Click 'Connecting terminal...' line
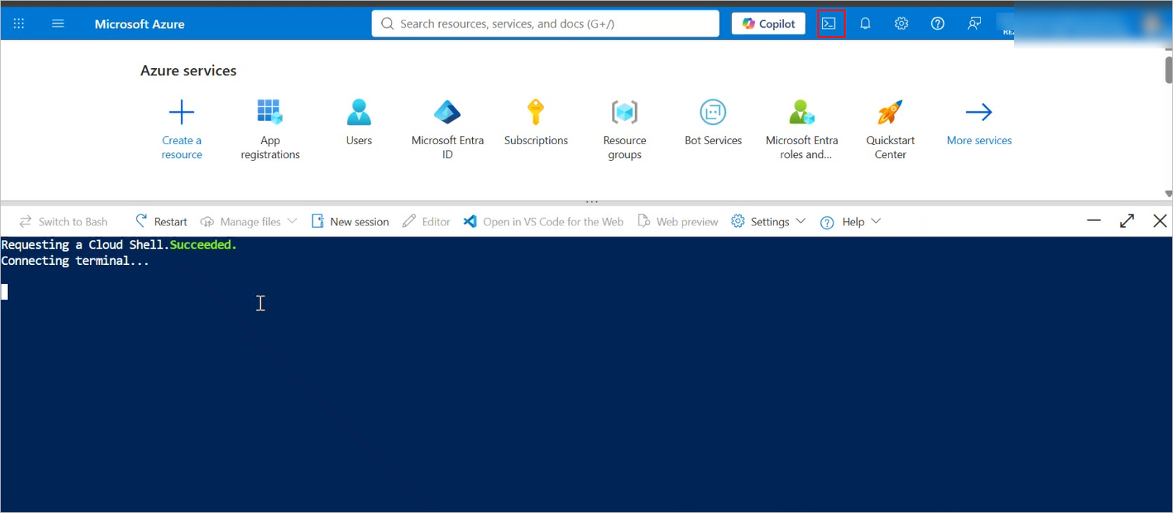The width and height of the screenshot is (1173, 513). click(x=75, y=261)
